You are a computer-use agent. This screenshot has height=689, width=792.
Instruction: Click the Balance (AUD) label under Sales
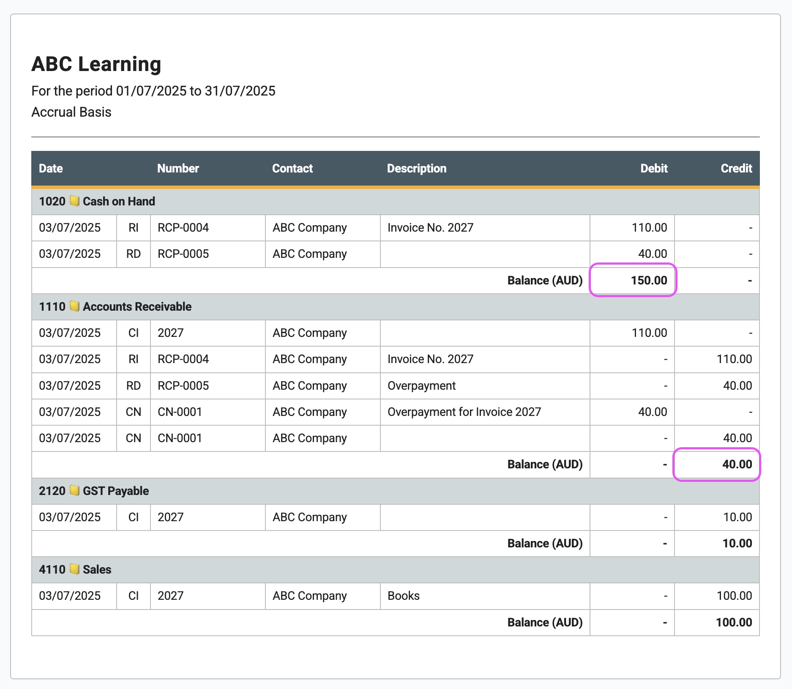coord(545,622)
